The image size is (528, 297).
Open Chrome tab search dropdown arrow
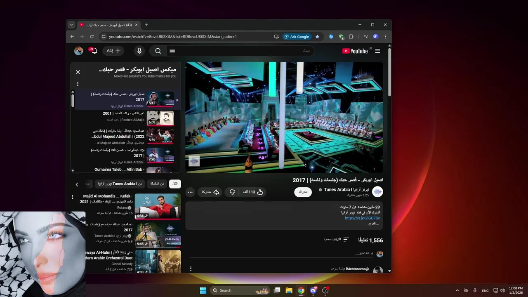[71, 25]
